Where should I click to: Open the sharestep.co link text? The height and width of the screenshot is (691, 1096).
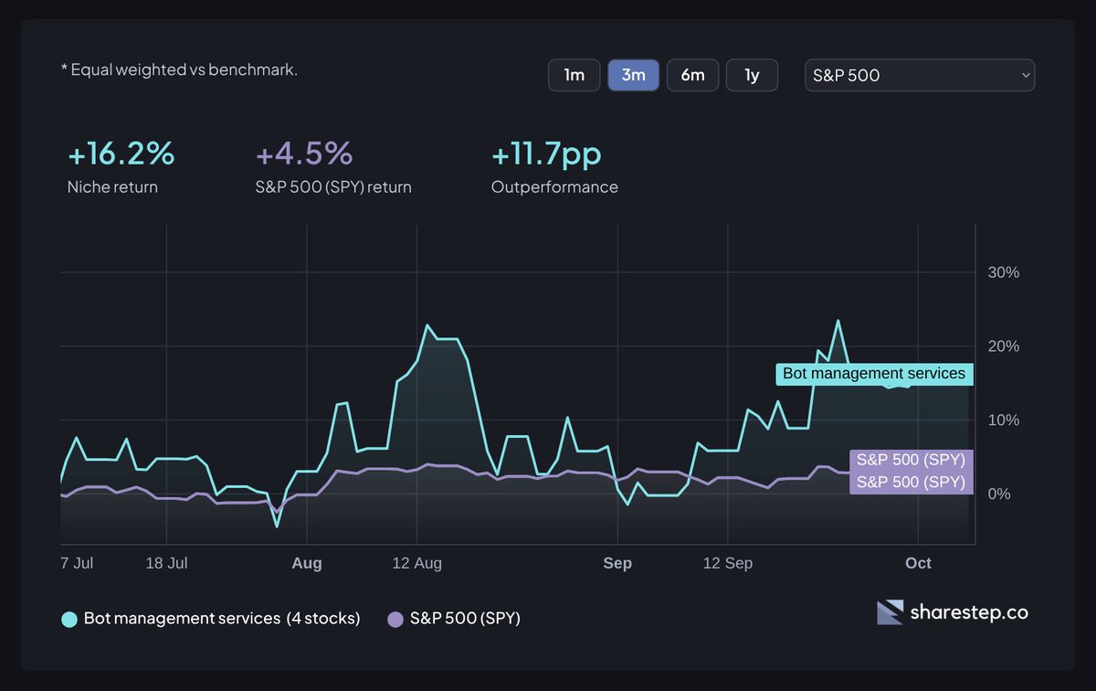point(969,612)
